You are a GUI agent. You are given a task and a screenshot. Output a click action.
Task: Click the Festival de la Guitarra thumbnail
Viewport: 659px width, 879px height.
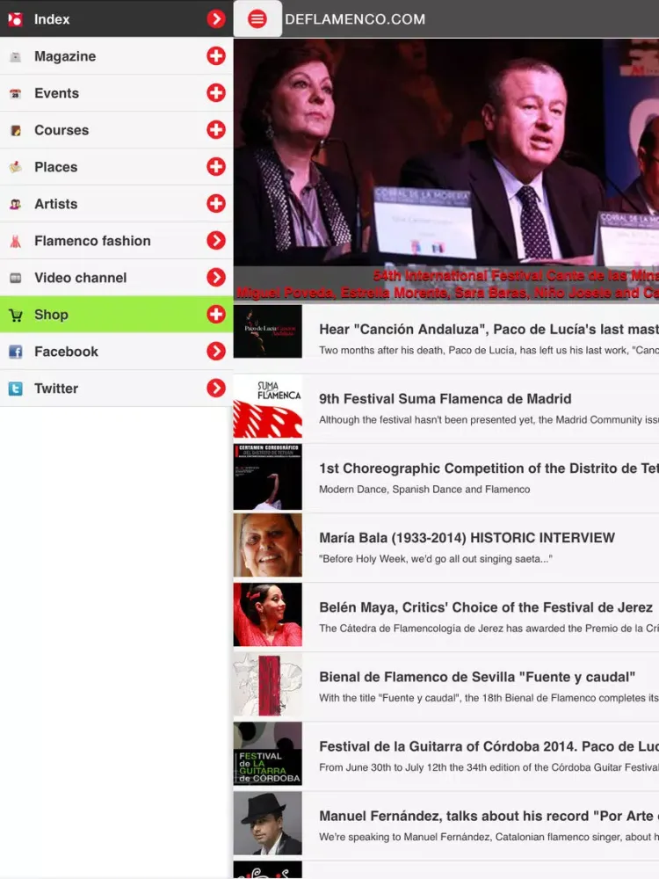coord(268,753)
